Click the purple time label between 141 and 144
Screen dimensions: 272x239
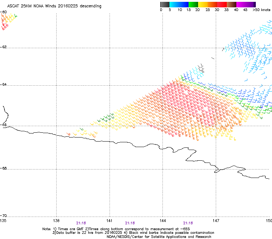(130, 223)
